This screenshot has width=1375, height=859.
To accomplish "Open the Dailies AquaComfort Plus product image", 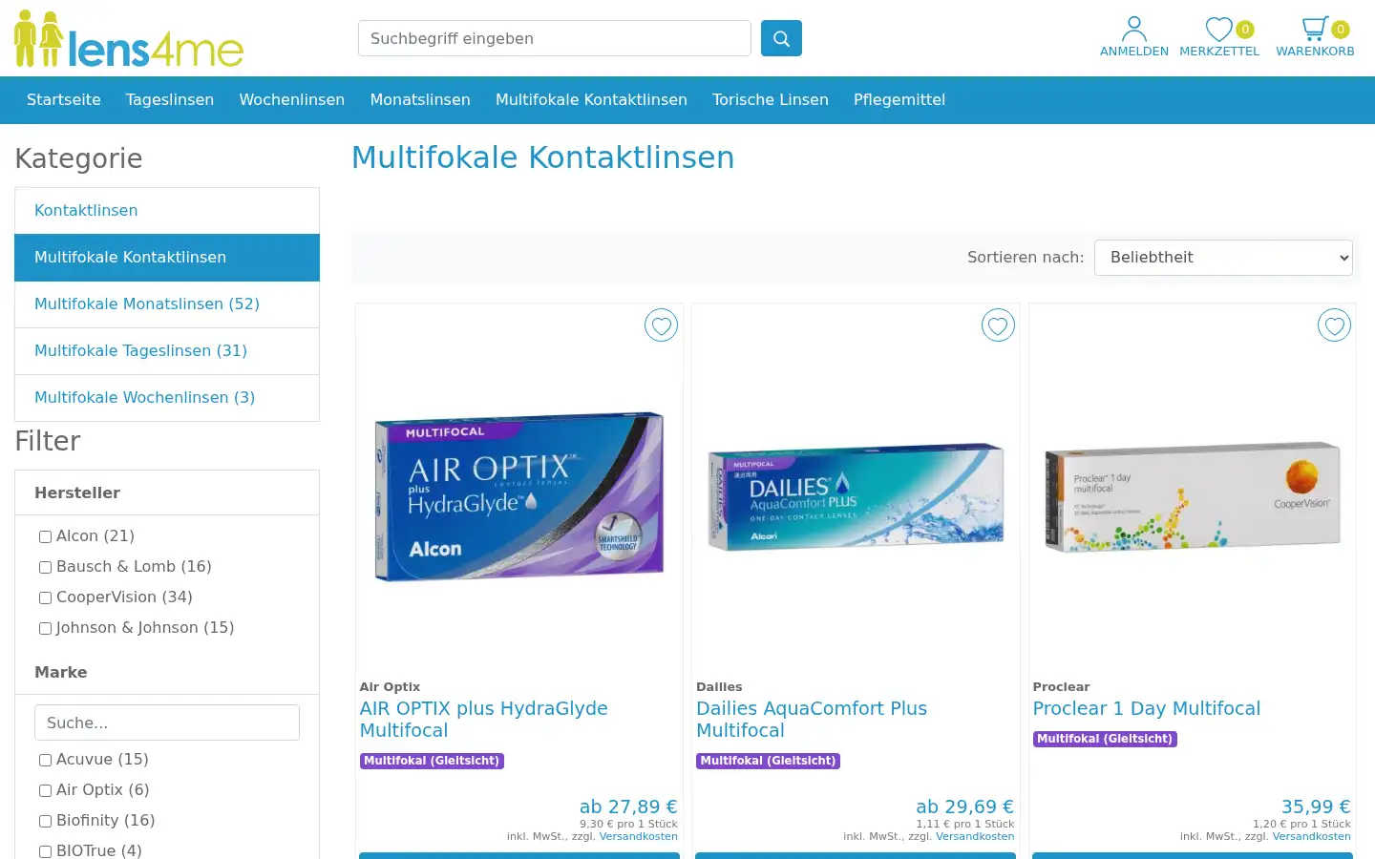I will click(x=856, y=496).
